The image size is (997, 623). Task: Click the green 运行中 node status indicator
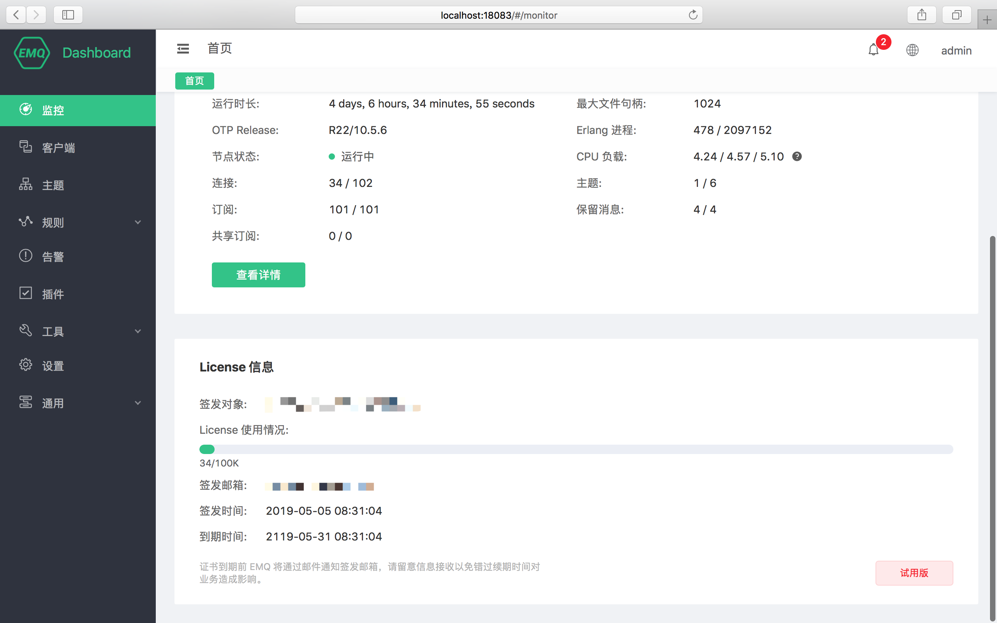[332, 156]
